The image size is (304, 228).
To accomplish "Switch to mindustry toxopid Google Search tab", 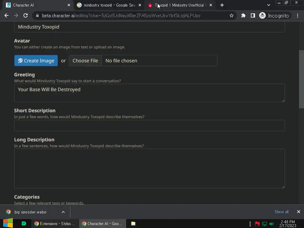I will click(x=110, y=5).
